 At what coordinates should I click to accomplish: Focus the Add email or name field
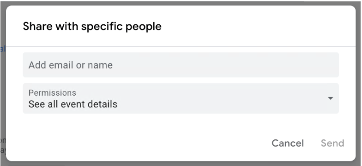pos(181,65)
